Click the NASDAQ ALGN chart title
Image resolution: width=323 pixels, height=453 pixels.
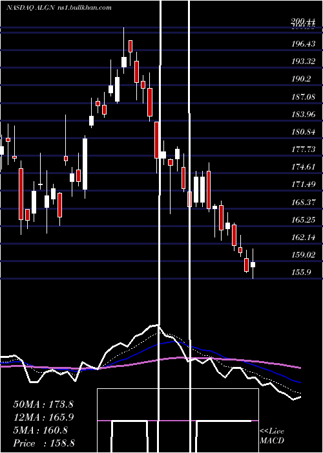pyautogui.click(x=59, y=8)
